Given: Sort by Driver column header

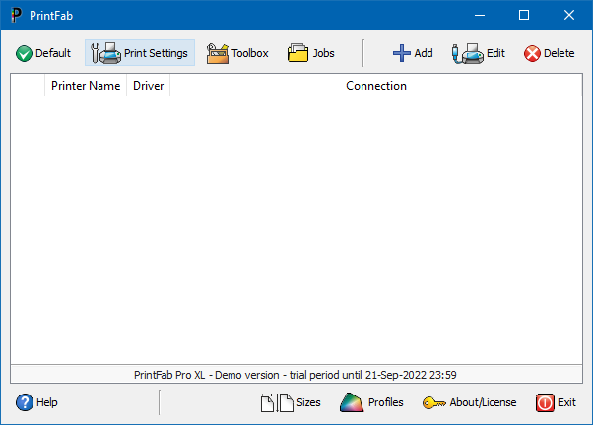Looking at the screenshot, I should [148, 86].
